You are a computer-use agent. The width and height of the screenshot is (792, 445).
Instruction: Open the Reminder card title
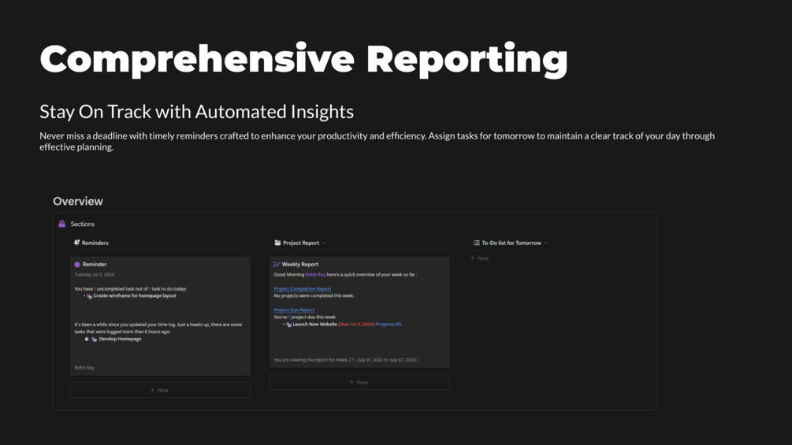[x=95, y=265]
